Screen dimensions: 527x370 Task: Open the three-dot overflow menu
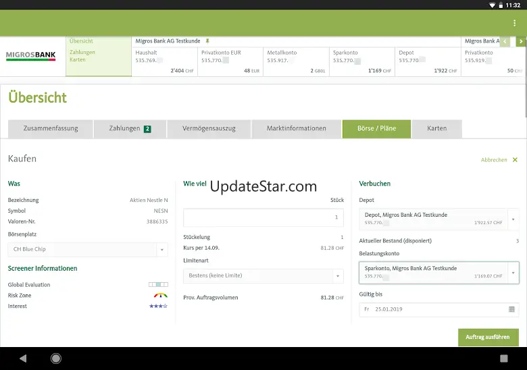[514, 23]
